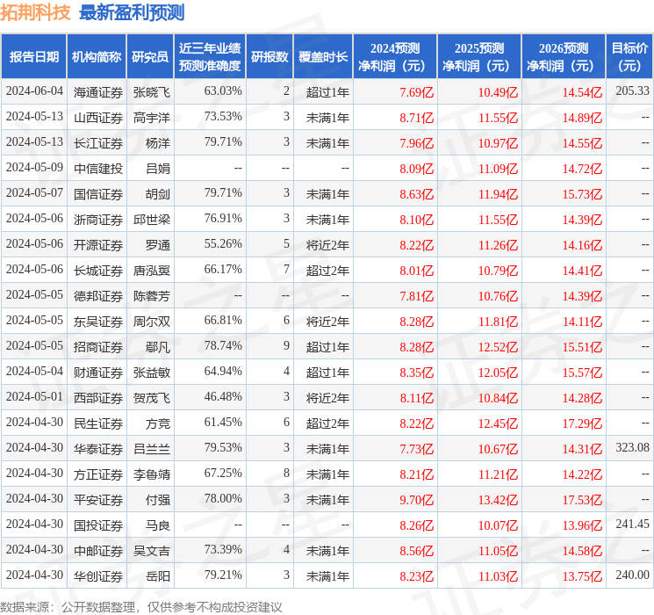The image size is (654, 615).
Task: Click the 目标价 column header
Action: tap(629, 57)
